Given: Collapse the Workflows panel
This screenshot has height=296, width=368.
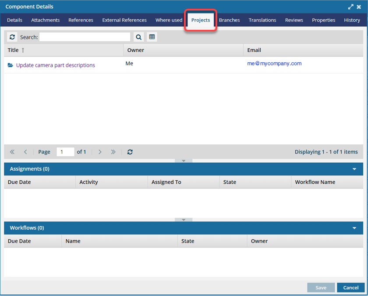Looking at the screenshot, I should [354, 228].
